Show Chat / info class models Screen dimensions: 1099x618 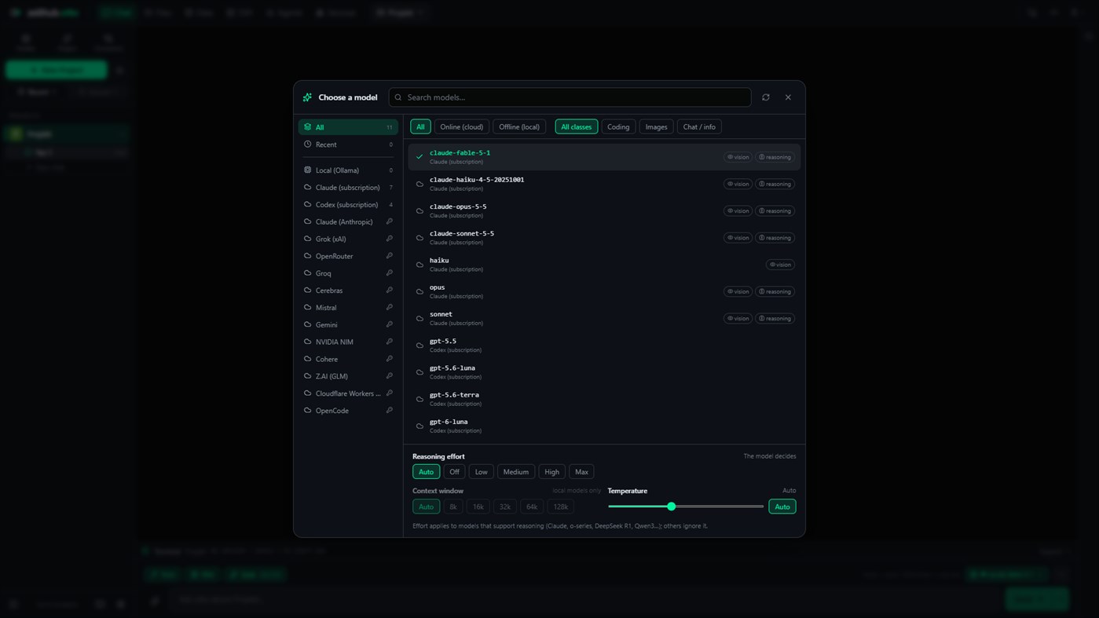(699, 126)
